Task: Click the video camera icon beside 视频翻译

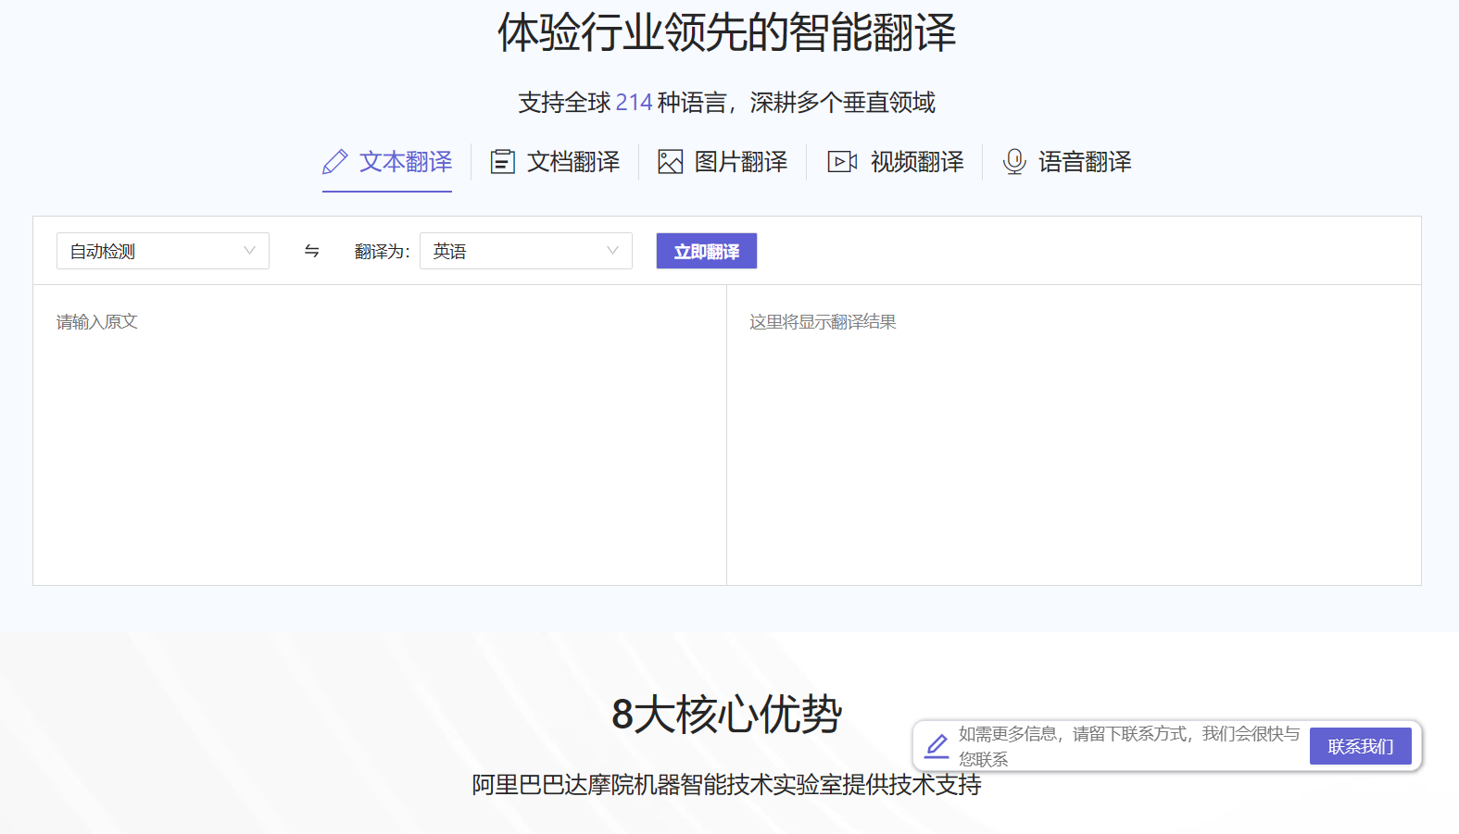Action: [x=841, y=162]
